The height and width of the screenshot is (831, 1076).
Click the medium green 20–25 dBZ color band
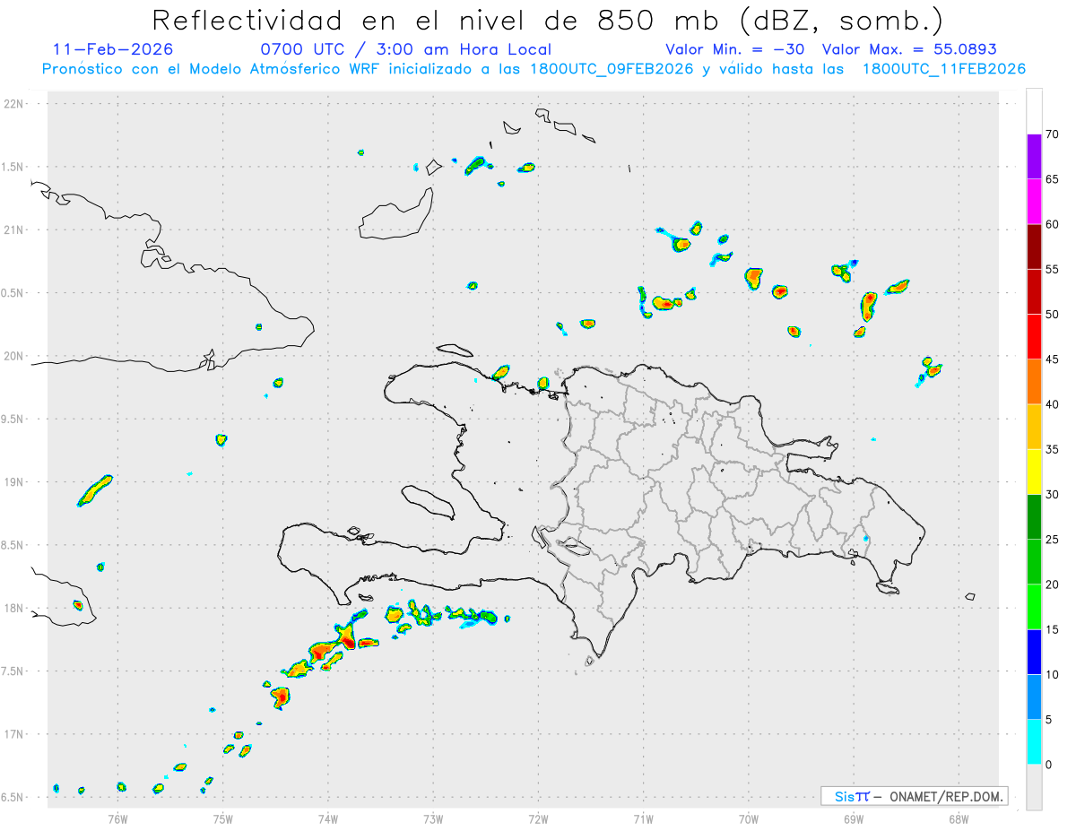pos(1034,561)
